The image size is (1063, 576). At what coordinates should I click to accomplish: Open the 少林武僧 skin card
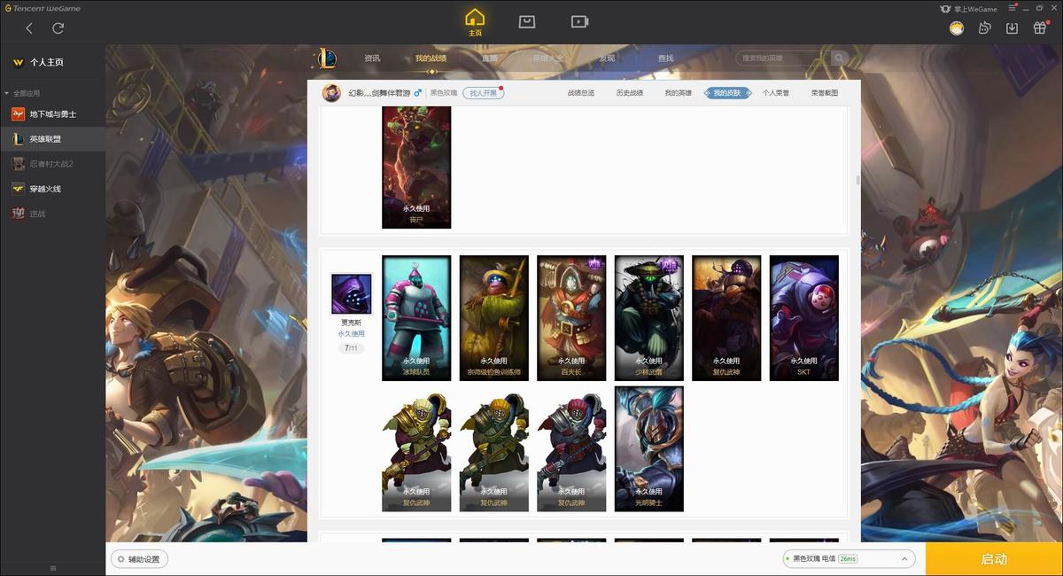click(649, 318)
